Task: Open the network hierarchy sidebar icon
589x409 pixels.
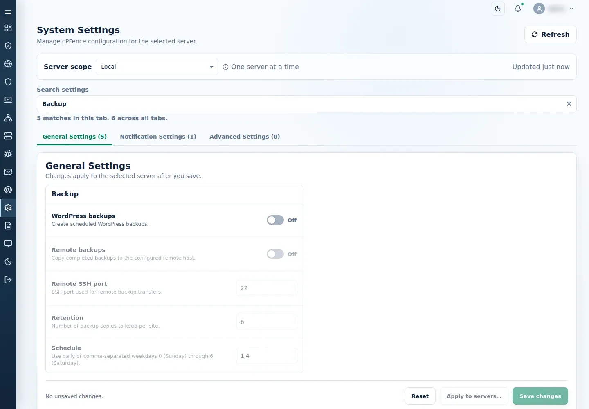Action: (x=8, y=118)
